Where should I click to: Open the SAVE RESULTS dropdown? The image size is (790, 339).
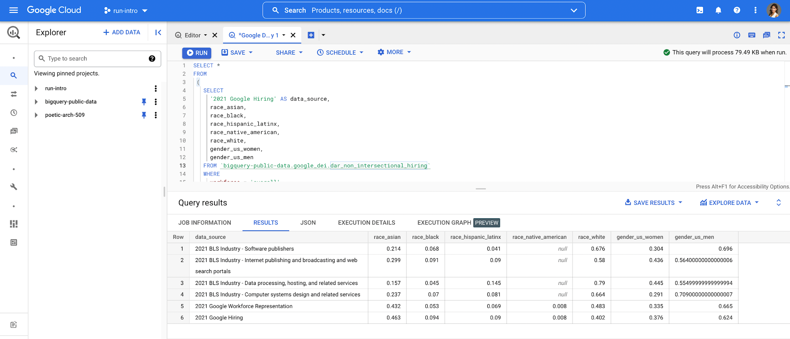pos(654,203)
